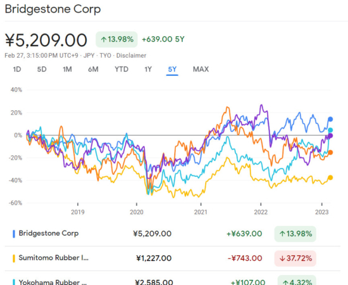348x285 pixels.
Task: Click the Feb 27 timestamp text
Action: point(42,56)
